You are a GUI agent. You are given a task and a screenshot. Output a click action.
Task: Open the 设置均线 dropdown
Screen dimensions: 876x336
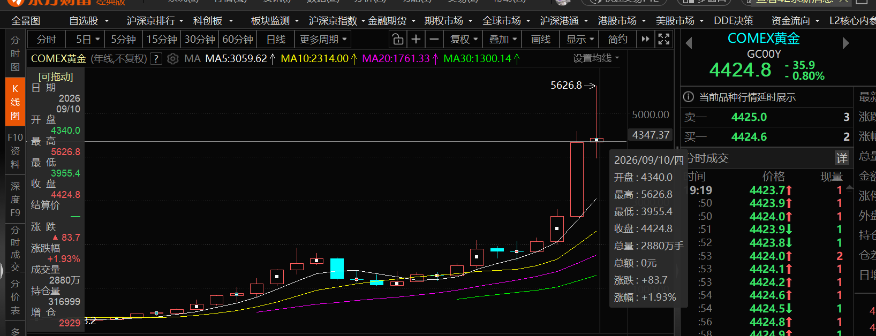[x=596, y=58]
